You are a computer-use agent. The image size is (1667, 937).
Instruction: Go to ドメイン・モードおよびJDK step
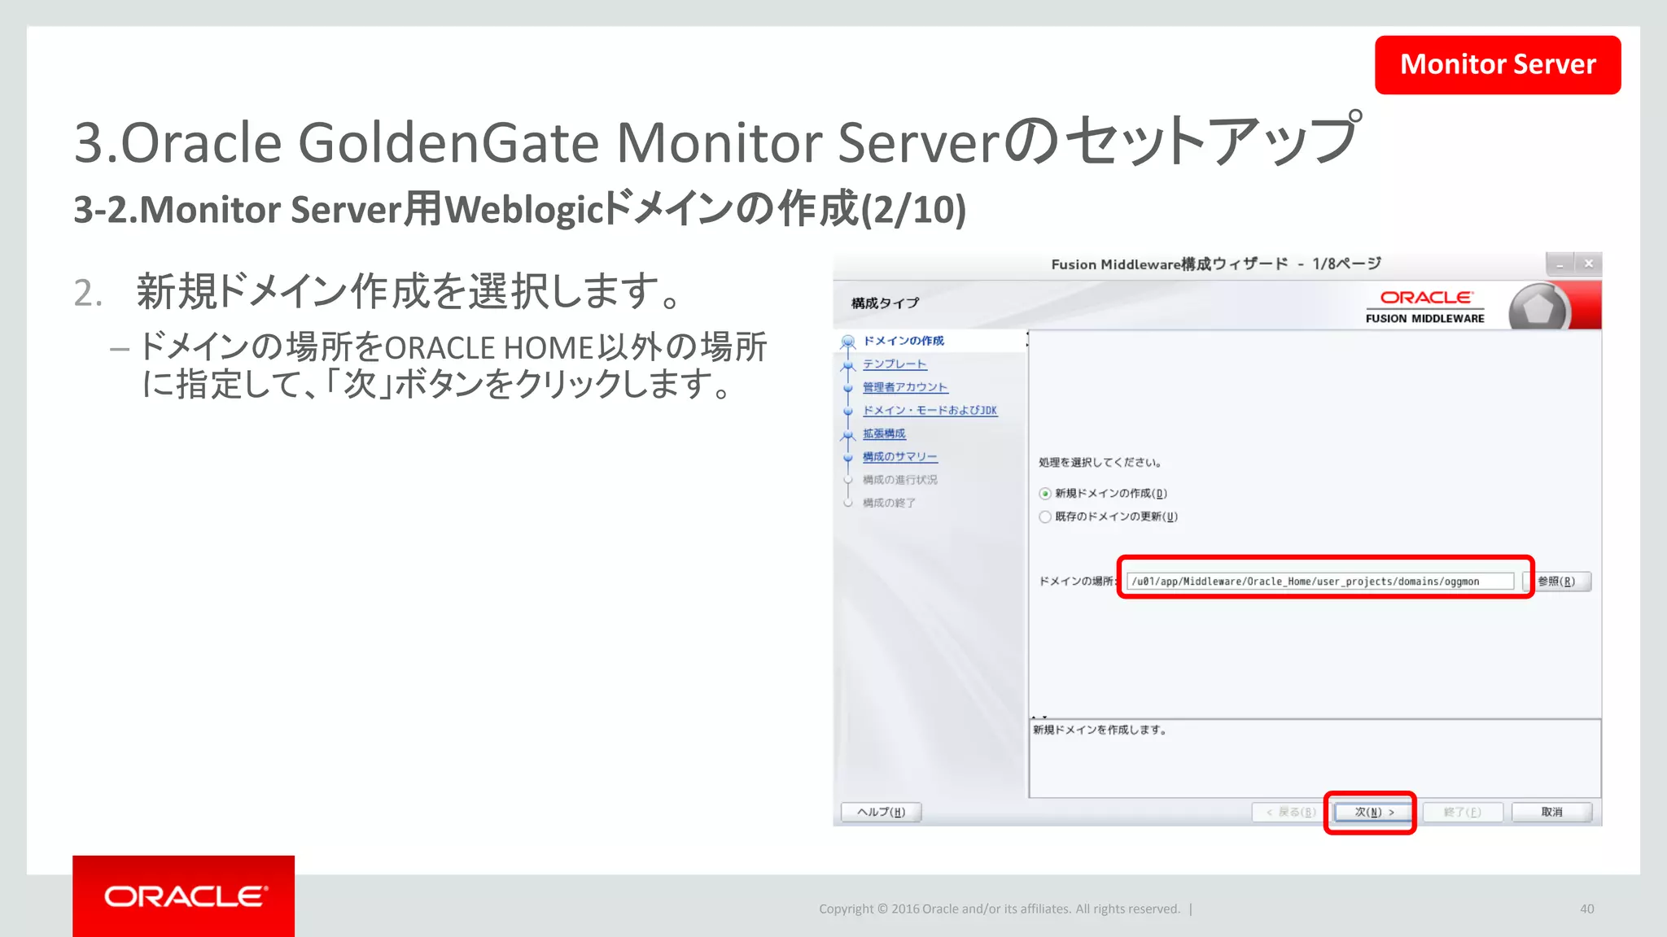(x=930, y=410)
